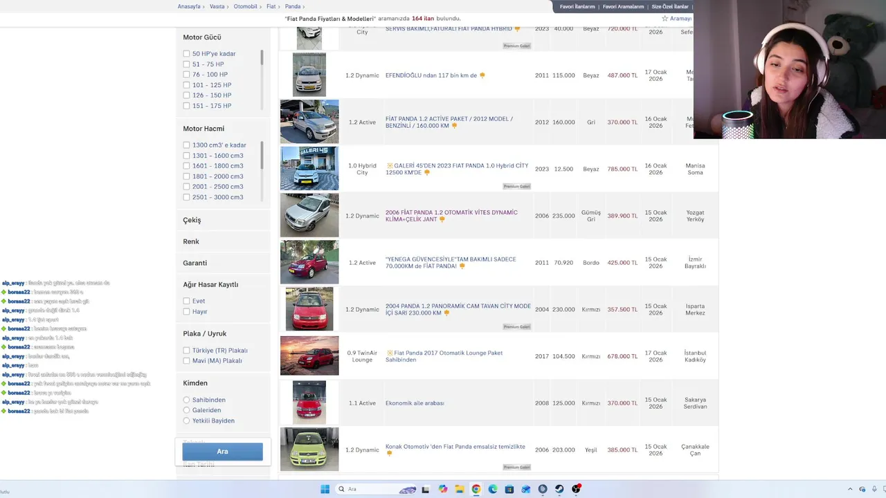Check the 50 HP'ye kadar option

tap(186, 54)
